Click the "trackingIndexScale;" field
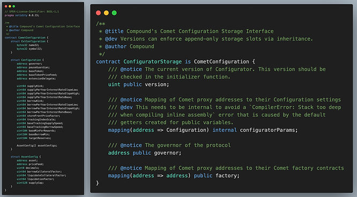 point(36,120)
